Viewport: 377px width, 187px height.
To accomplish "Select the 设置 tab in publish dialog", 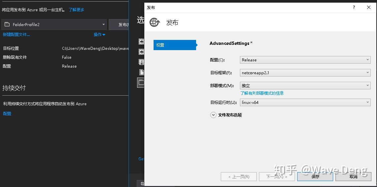I will pyautogui.click(x=175, y=45).
